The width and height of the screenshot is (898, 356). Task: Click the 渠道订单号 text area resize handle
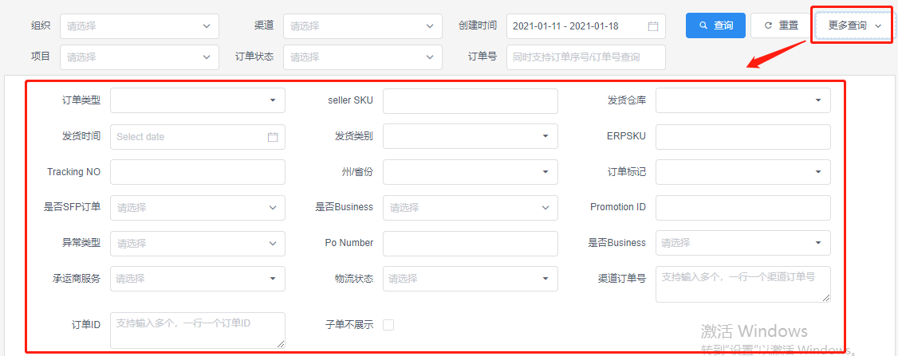(x=826, y=298)
